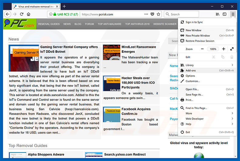Screen dimensions: 240x161
Task: Click Exit in the menu
Action: click(207, 132)
